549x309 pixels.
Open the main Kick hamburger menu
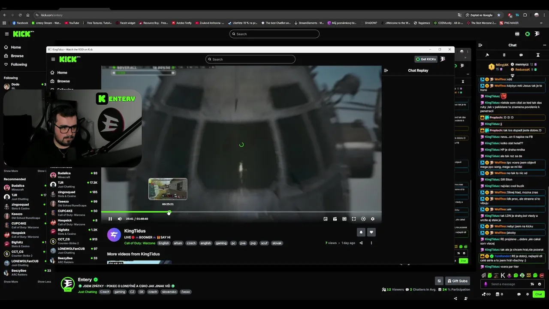pyautogui.click(x=7, y=34)
